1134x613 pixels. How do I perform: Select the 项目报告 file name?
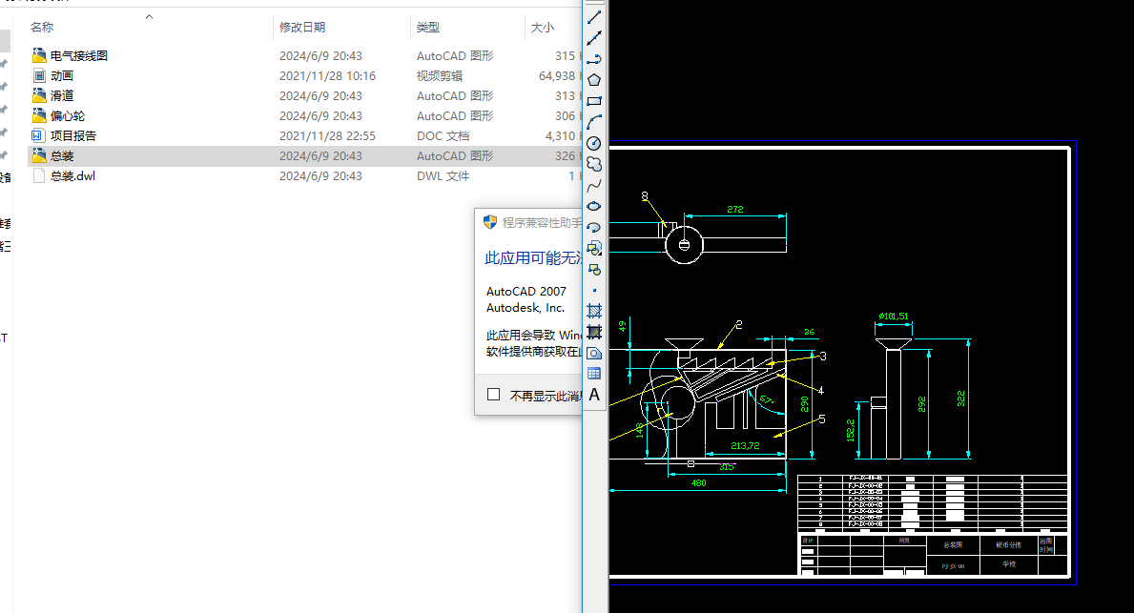[73, 136]
